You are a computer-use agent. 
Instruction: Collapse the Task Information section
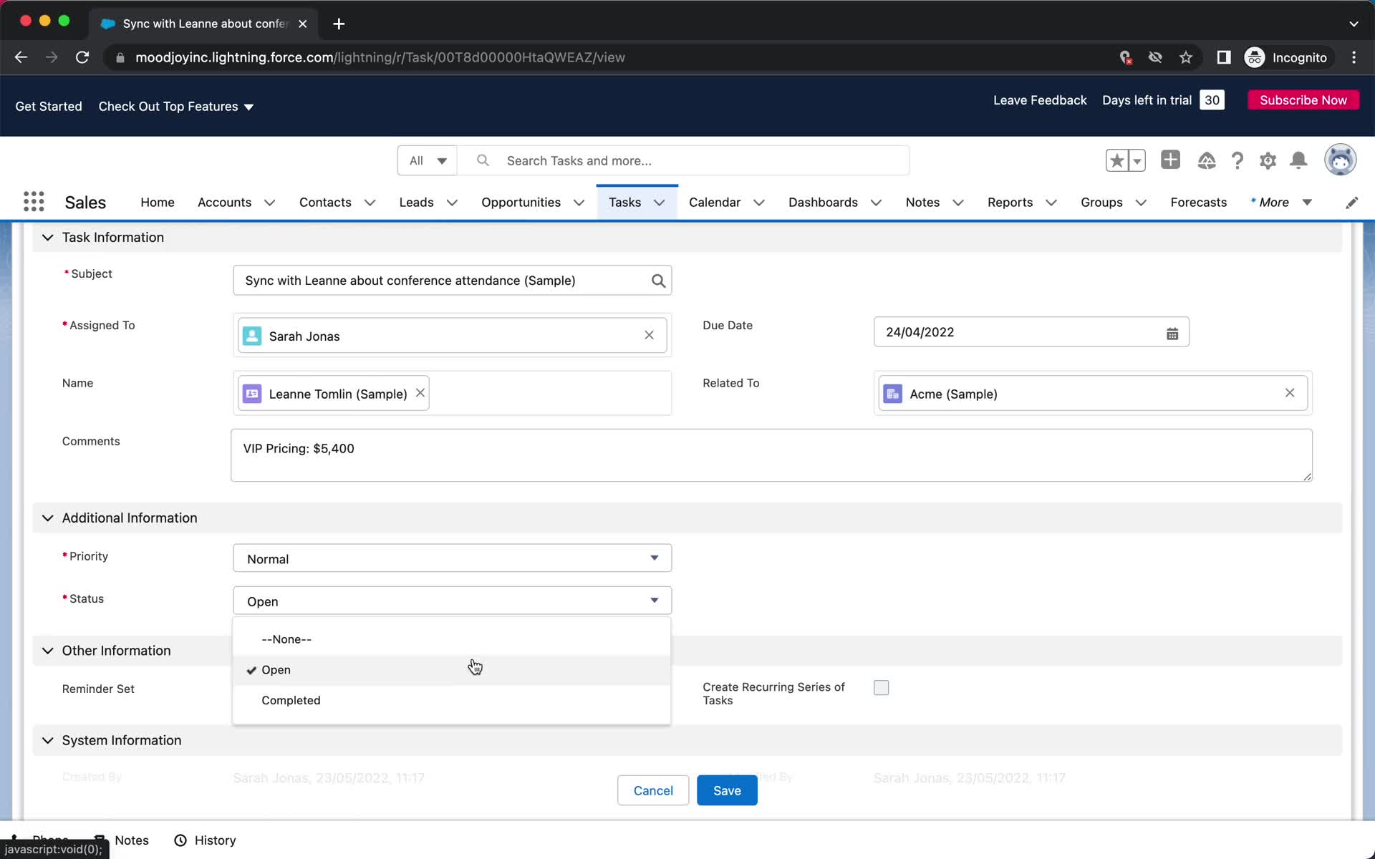pyautogui.click(x=47, y=238)
